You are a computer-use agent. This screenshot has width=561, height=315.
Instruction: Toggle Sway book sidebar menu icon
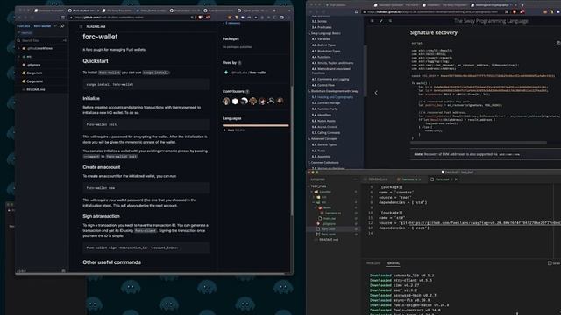pos(372,21)
